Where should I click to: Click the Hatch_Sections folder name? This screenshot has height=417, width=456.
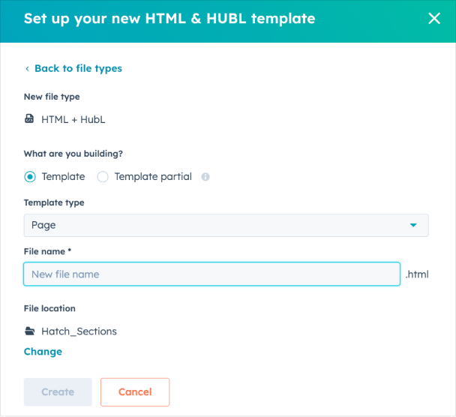click(79, 331)
